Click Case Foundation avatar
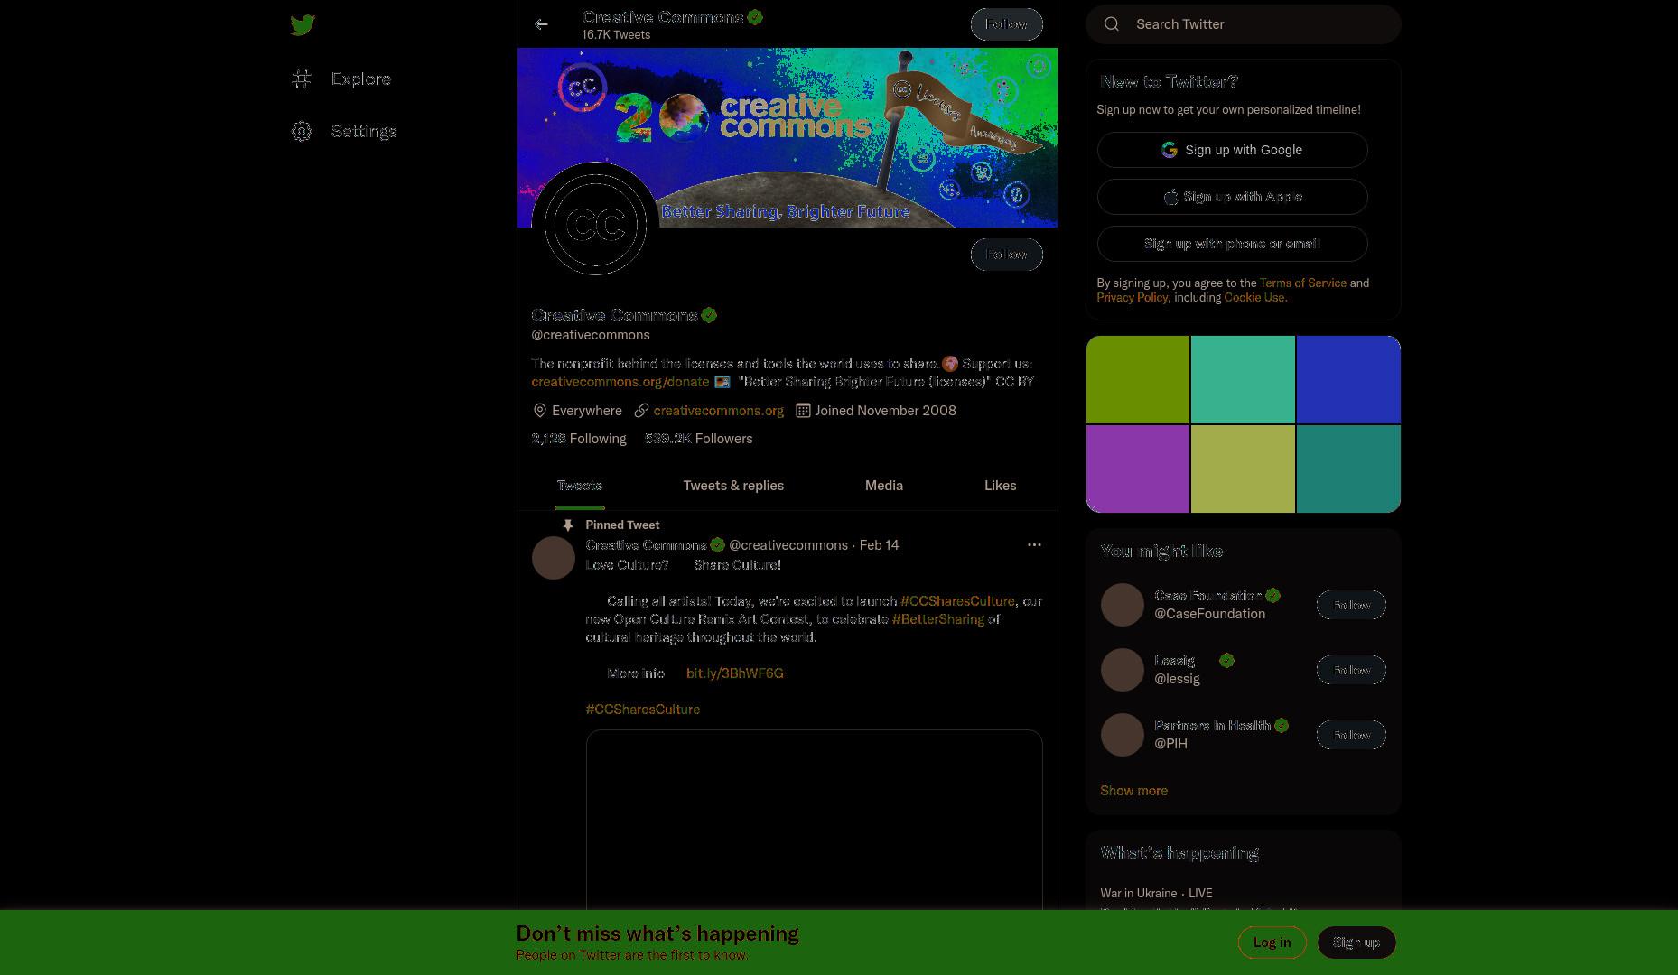This screenshot has width=1678, height=975. click(1123, 605)
